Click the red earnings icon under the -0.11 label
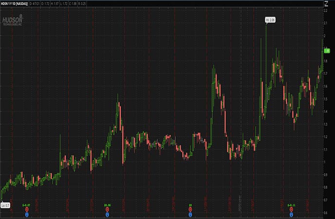The height and width of the screenshot is (219, 335). pos(291,209)
